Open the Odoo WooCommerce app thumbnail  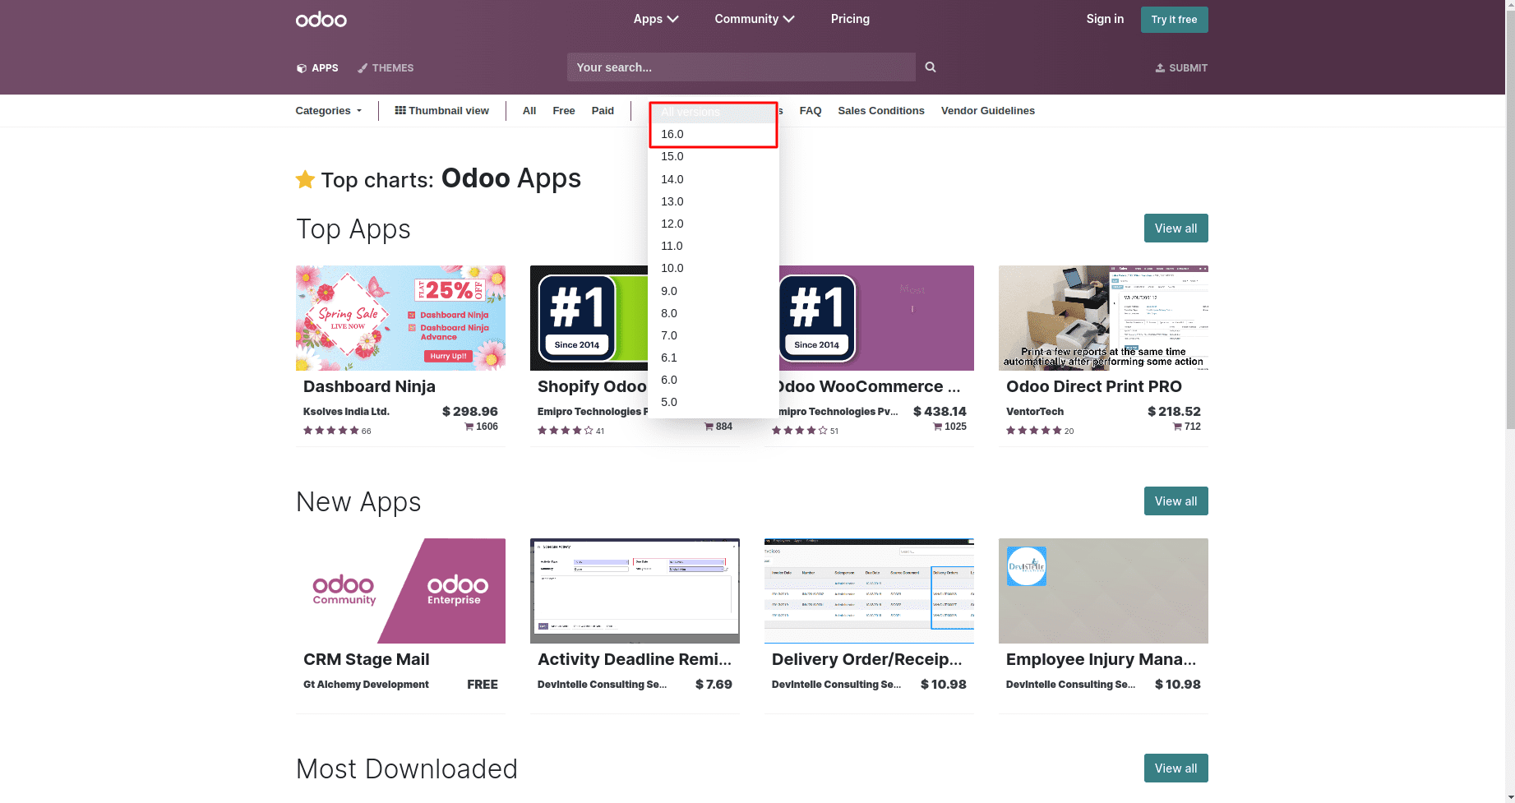(875, 318)
